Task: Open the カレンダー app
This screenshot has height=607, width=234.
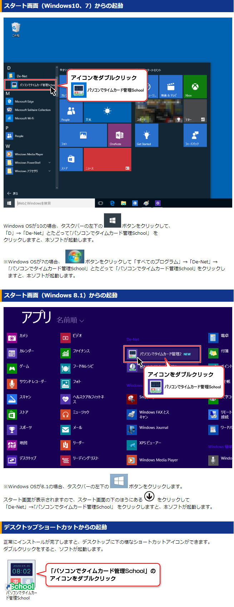Action: [x=21, y=353]
